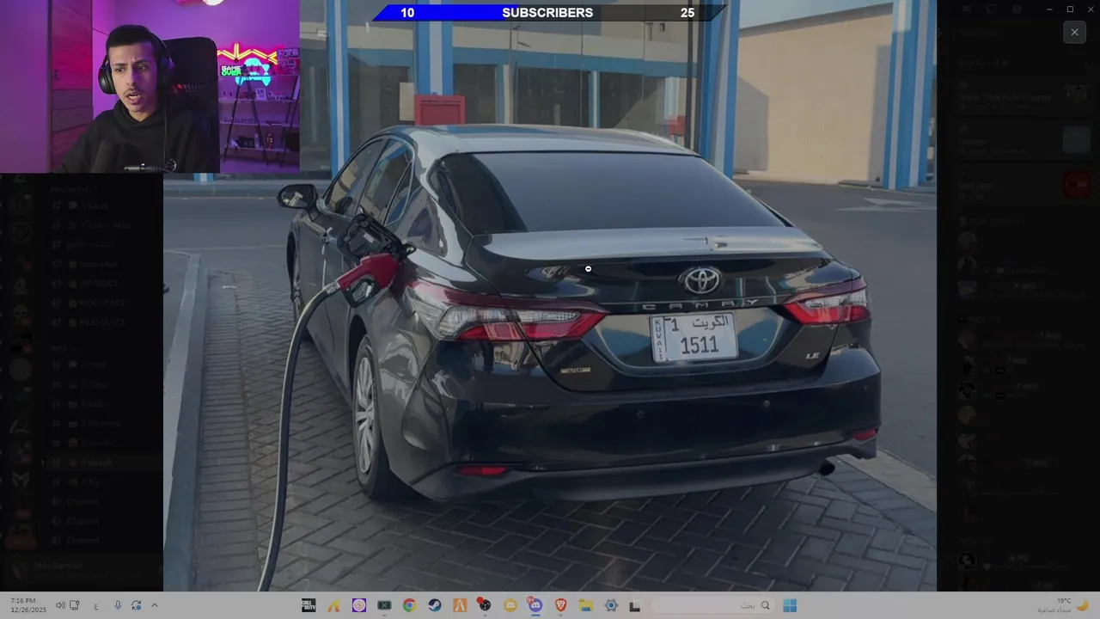
Task: Open File Explorer from the taskbar
Action: click(x=586, y=605)
